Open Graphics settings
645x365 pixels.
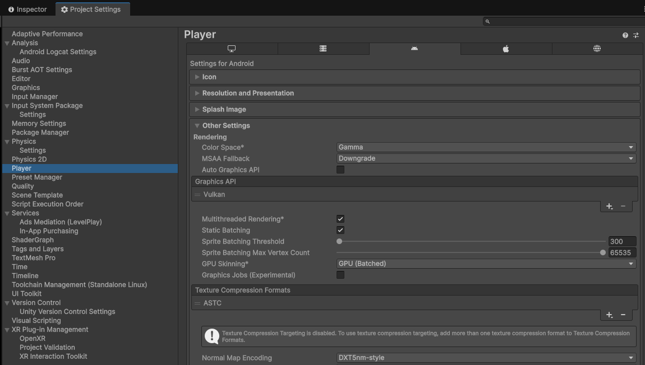click(x=25, y=88)
